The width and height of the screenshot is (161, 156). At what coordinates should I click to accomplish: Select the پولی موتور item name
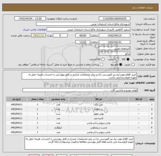point(99,114)
